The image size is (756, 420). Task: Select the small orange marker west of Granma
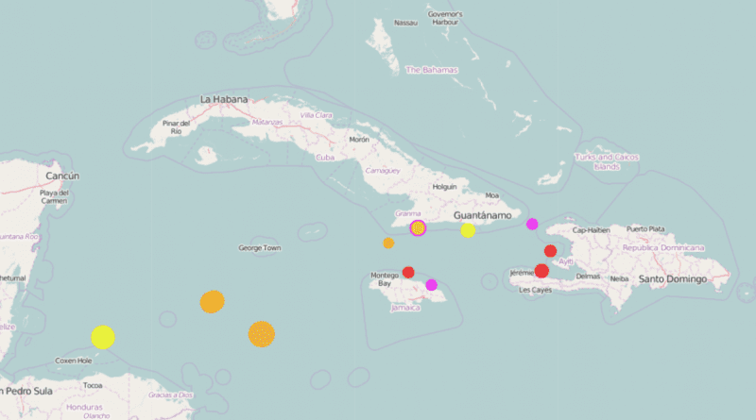(x=388, y=244)
